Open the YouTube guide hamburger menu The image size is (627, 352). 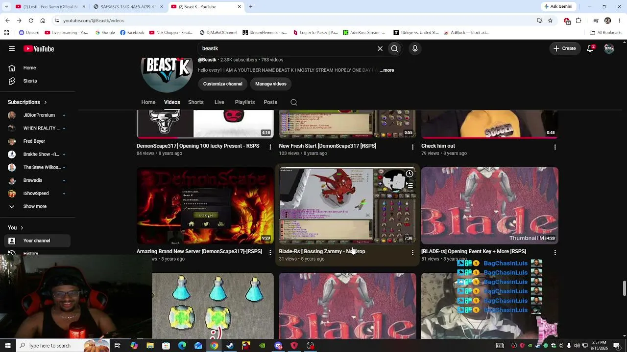point(12,48)
